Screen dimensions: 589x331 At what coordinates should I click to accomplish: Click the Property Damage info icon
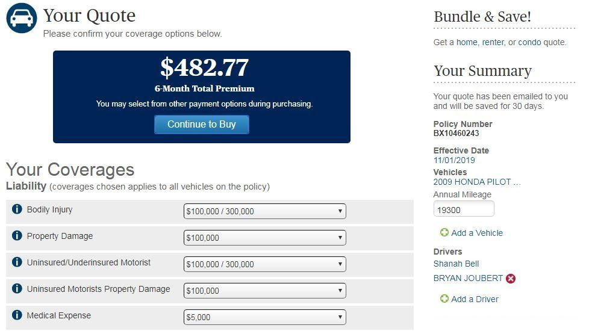point(17,235)
